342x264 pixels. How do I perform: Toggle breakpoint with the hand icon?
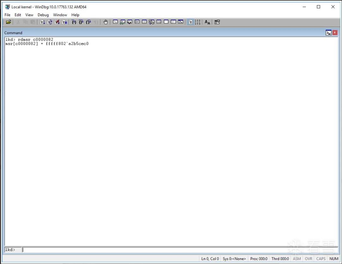click(x=105, y=22)
